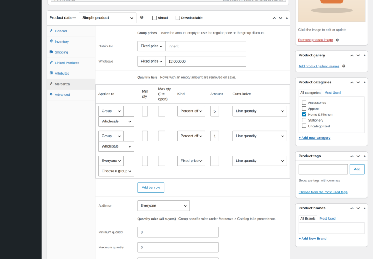Move Product brands panel down
The image size is (373, 259).
[358, 208]
